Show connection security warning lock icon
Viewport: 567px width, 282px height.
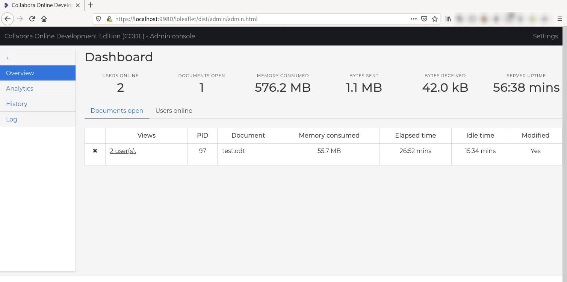[x=109, y=19]
